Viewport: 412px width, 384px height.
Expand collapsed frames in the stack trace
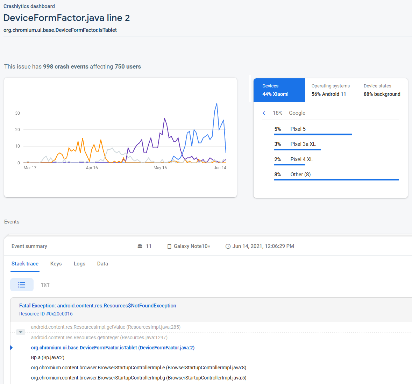[21, 332]
